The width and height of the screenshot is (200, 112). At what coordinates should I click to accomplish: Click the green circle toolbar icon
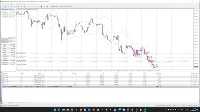point(24,7)
